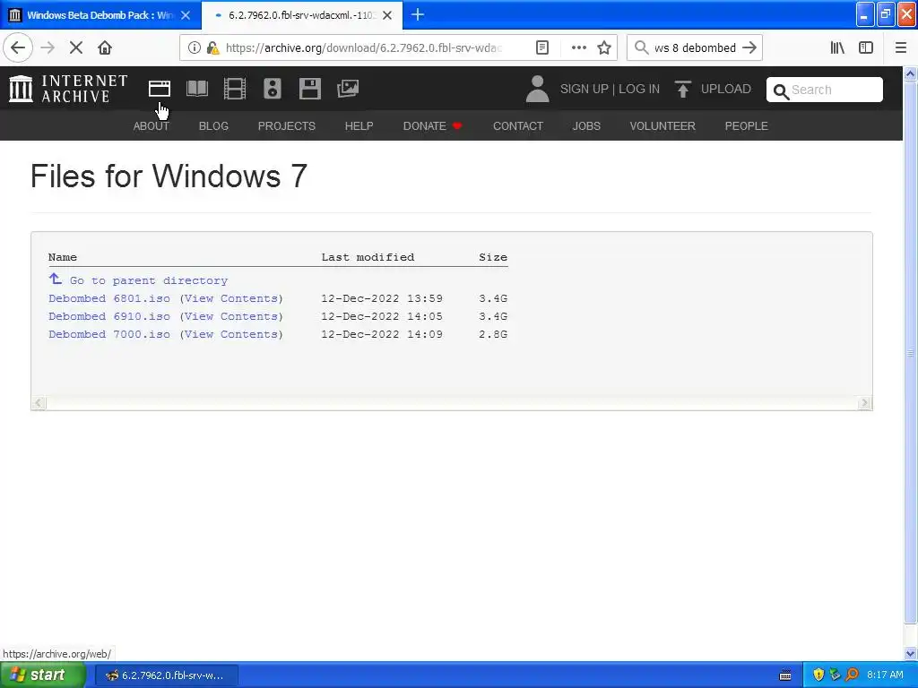Stop loading the page
This screenshot has height=688, width=918.
tap(76, 47)
